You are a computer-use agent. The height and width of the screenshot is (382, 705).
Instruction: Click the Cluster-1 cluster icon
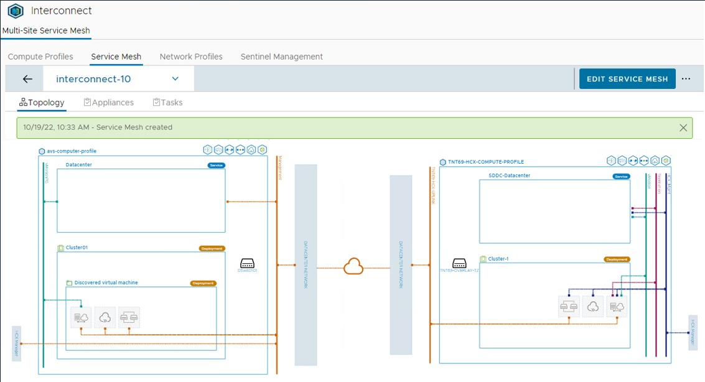pos(483,259)
